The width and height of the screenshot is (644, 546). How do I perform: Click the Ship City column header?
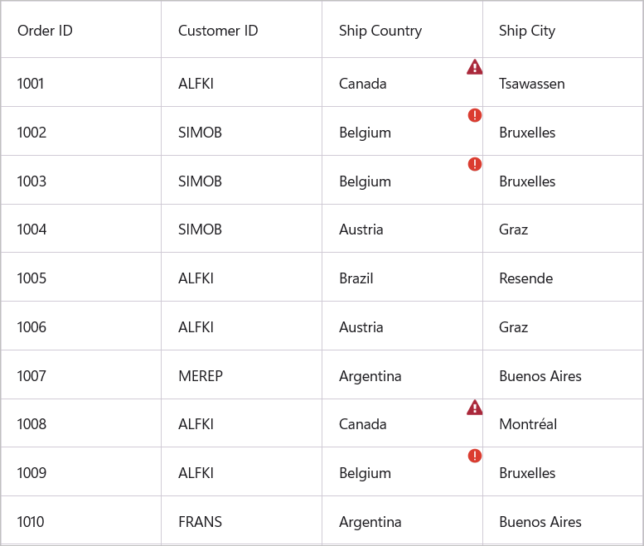tap(527, 31)
